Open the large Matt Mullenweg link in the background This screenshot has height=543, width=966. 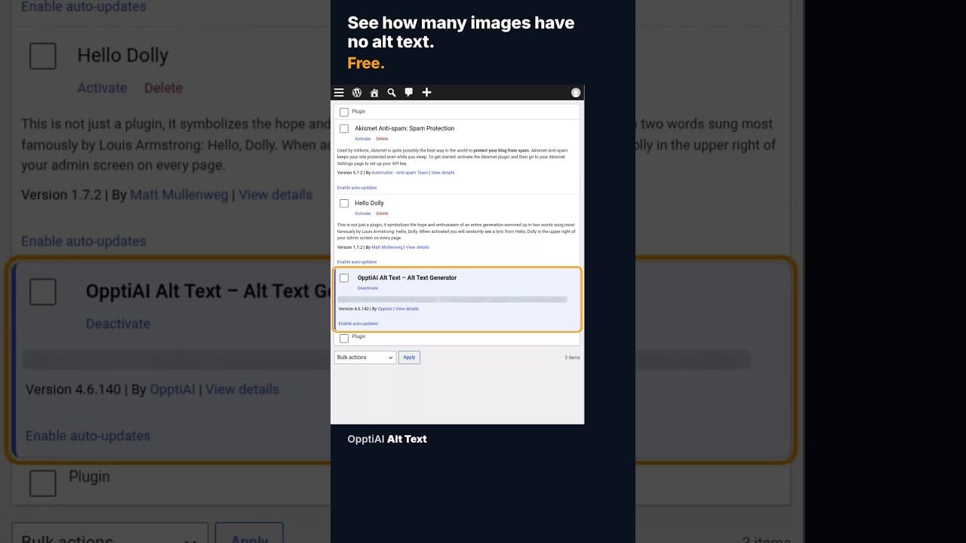coord(179,195)
